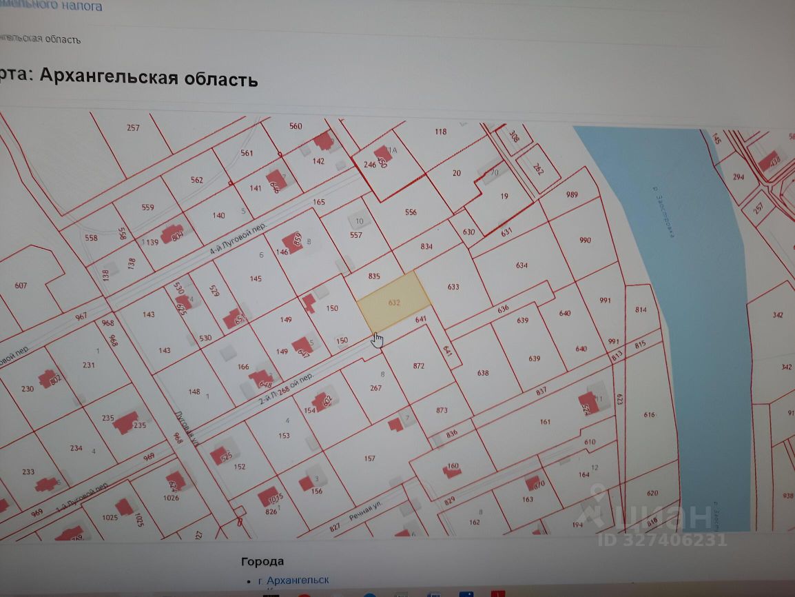Viewport: 795px width, 597px height.
Task: Select parcel 872 on the map
Action: (x=418, y=365)
